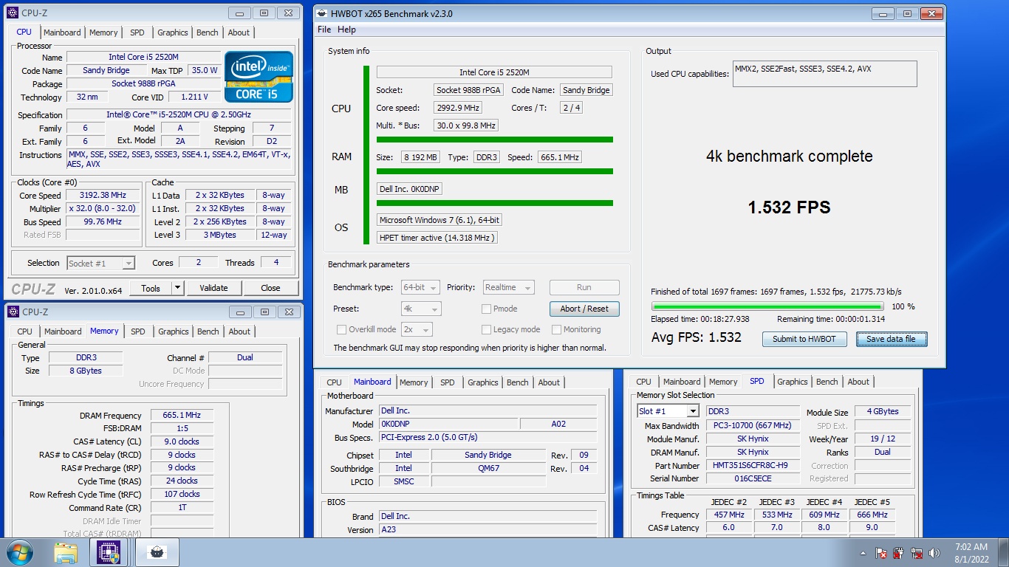Open the Preset 4k dropdown
Screen dimensions: 1009x567
tap(421, 309)
